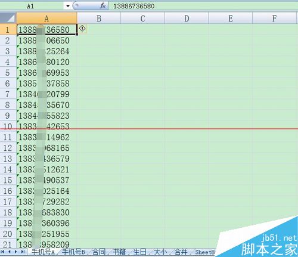Select cell A15 ending in 90537
Viewport: 298px width, 257px height.
46,180
